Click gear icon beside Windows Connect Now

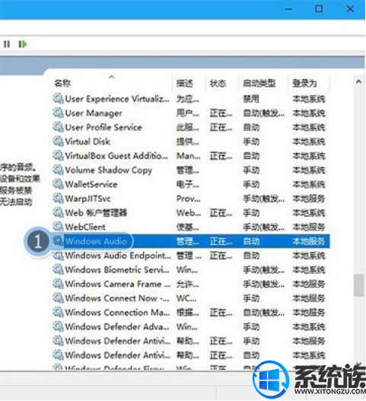coord(58,298)
